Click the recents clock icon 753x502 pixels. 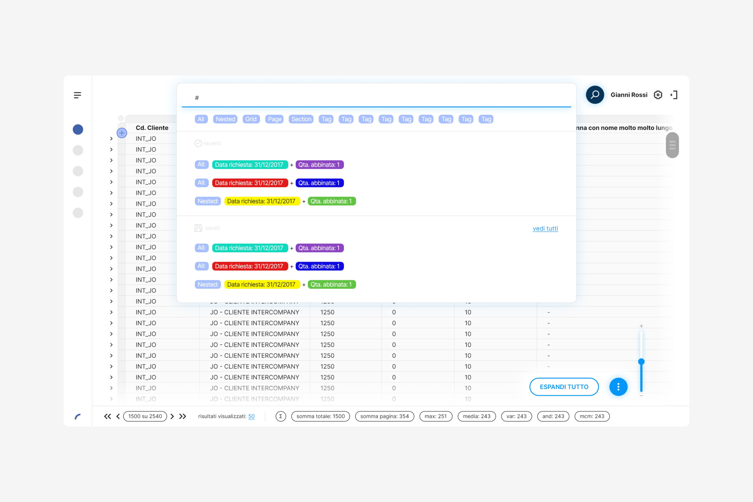199,143
